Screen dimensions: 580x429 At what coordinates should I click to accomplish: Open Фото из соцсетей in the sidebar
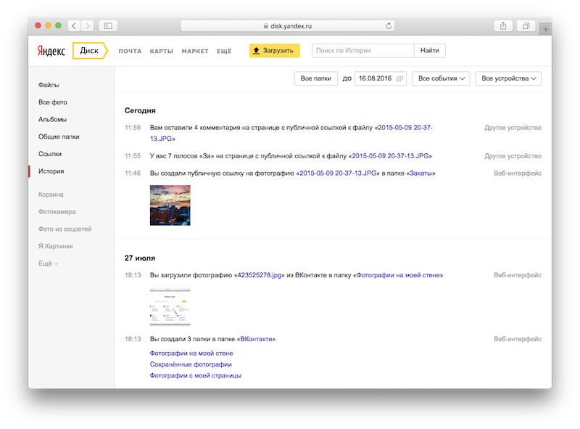click(65, 229)
